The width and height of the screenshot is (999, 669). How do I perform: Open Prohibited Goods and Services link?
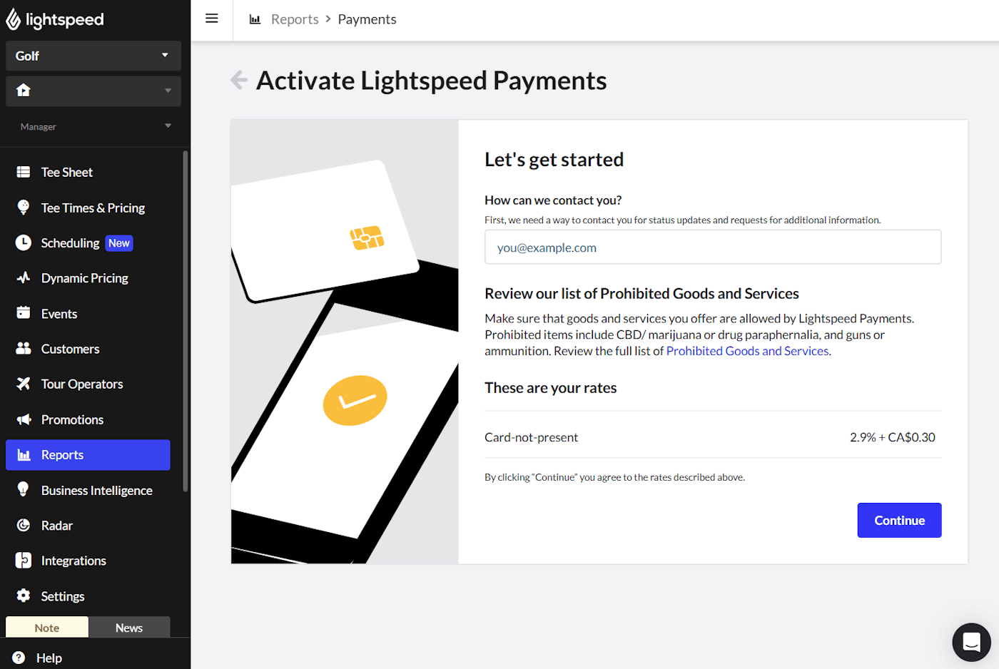pyautogui.click(x=747, y=351)
